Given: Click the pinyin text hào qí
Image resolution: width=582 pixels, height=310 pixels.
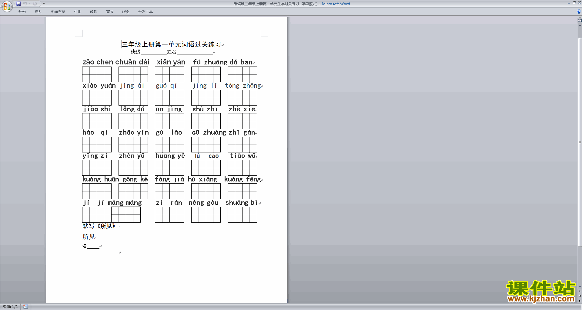Looking at the screenshot, I should (95, 132).
